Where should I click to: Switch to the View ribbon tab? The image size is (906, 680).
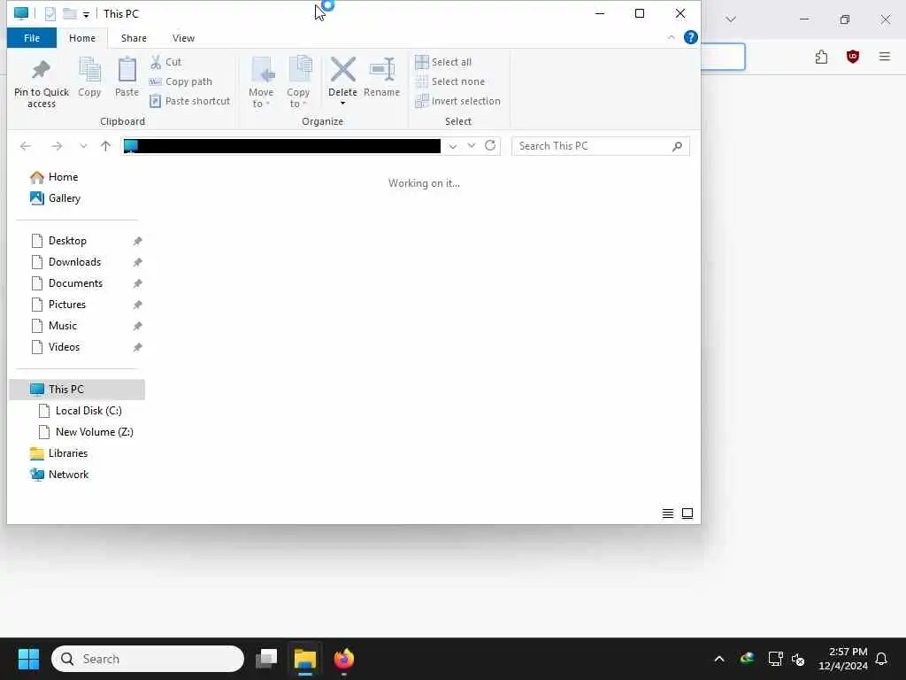tap(183, 38)
